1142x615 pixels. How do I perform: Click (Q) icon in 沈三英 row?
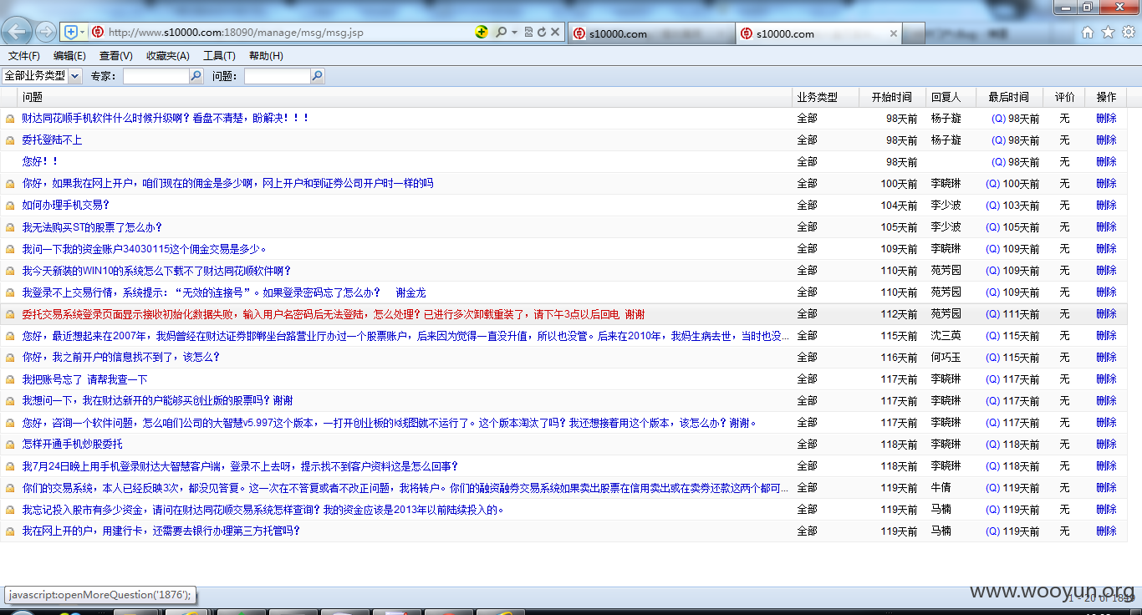click(x=992, y=336)
